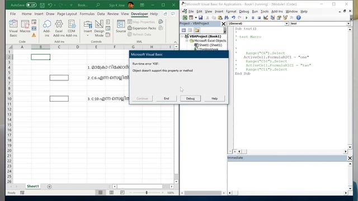This screenshot has width=358, height=201.
Task: Open the Add-ins hexagon icon
Action: tap(46, 28)
